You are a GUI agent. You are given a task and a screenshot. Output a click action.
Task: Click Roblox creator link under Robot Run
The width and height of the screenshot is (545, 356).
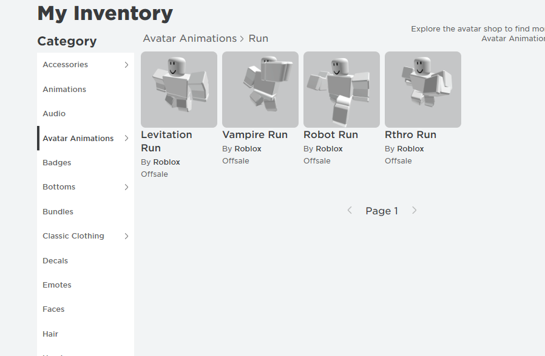tap(329, 149)
